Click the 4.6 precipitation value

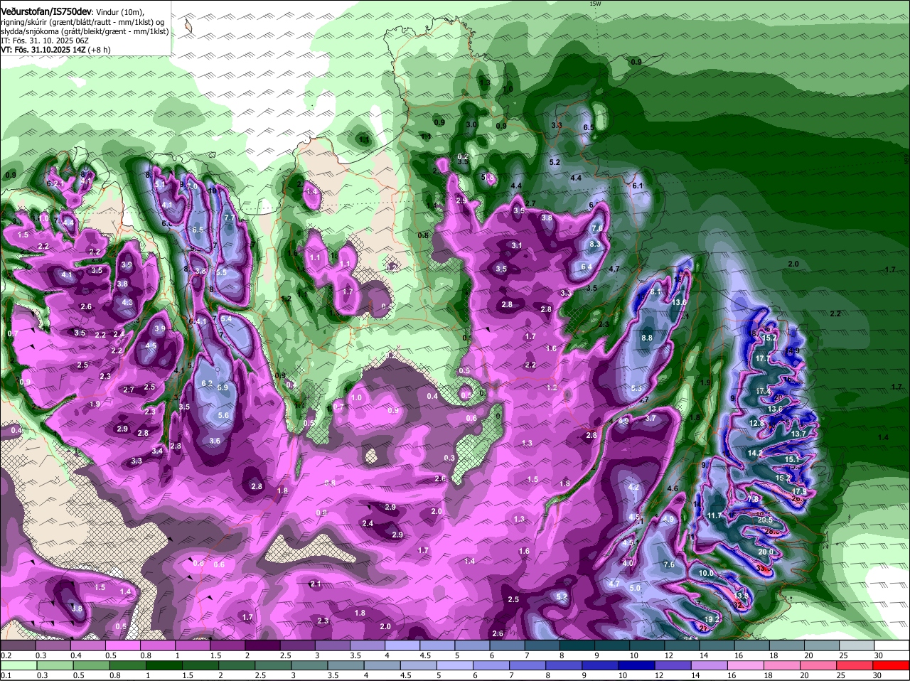(672, 489)
